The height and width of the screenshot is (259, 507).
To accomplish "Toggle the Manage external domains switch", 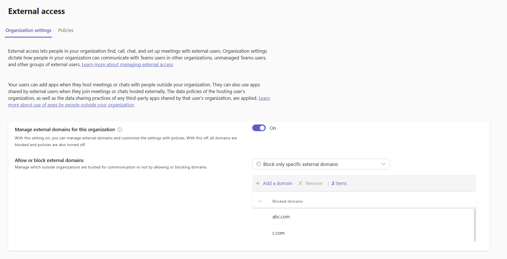I will [x=259, y=128].
